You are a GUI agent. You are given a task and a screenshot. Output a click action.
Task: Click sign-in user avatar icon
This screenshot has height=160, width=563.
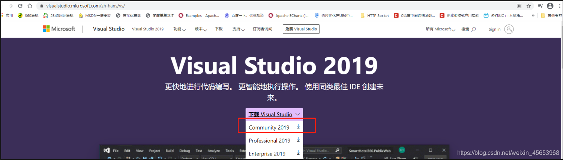pyautogui.click(x=509, y=29)
